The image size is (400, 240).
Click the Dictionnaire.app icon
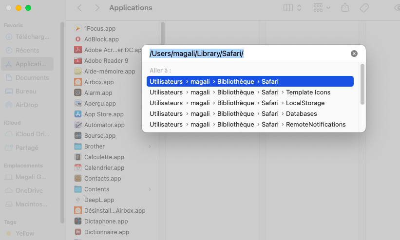[x=78, y=232]
